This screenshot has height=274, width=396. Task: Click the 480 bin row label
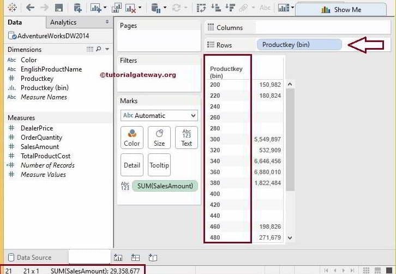[x=215, y=237]
